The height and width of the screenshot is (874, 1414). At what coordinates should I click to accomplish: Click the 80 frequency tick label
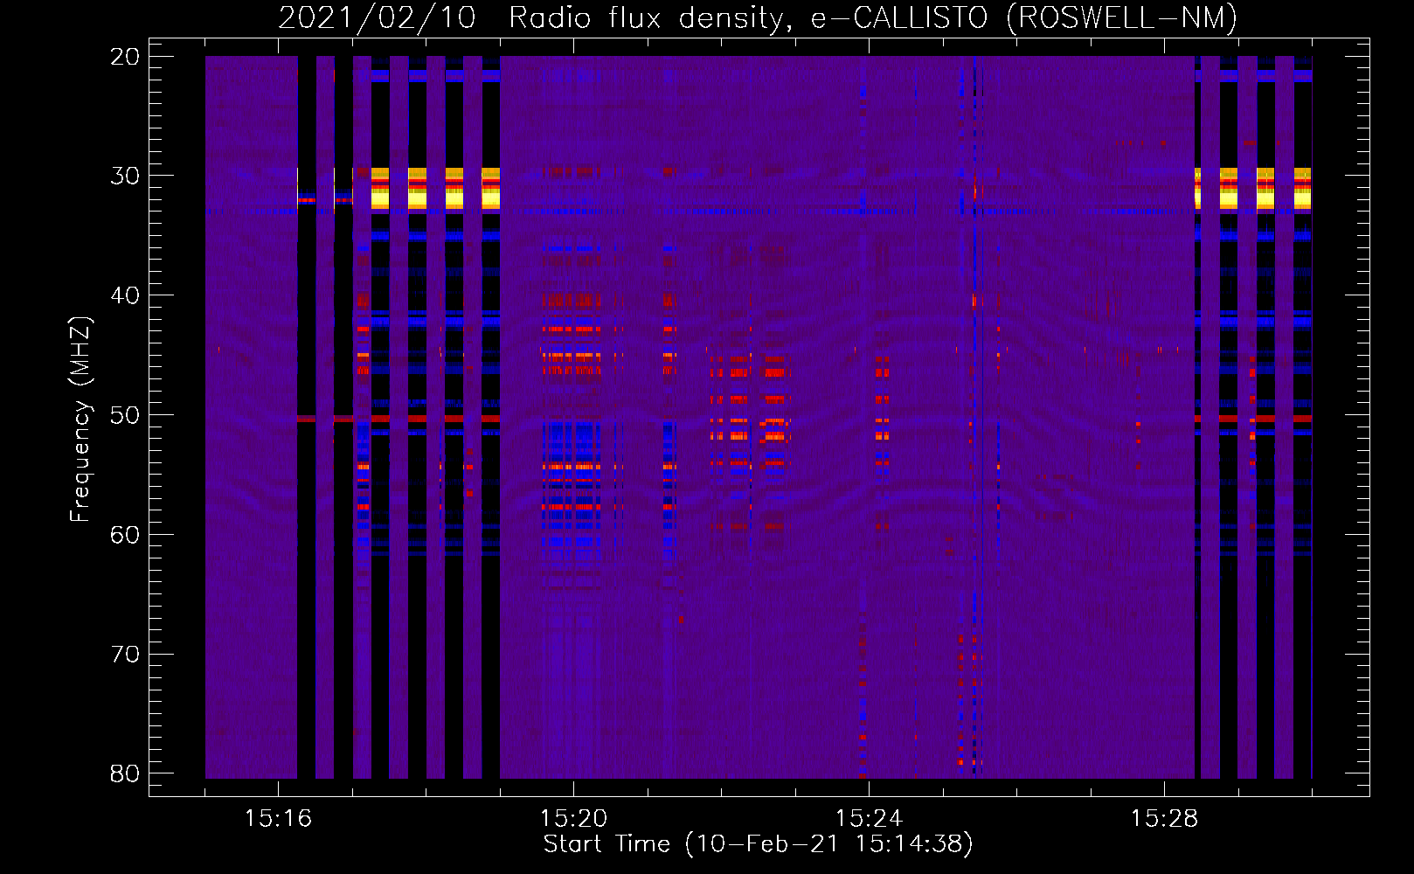pos(125,773)
